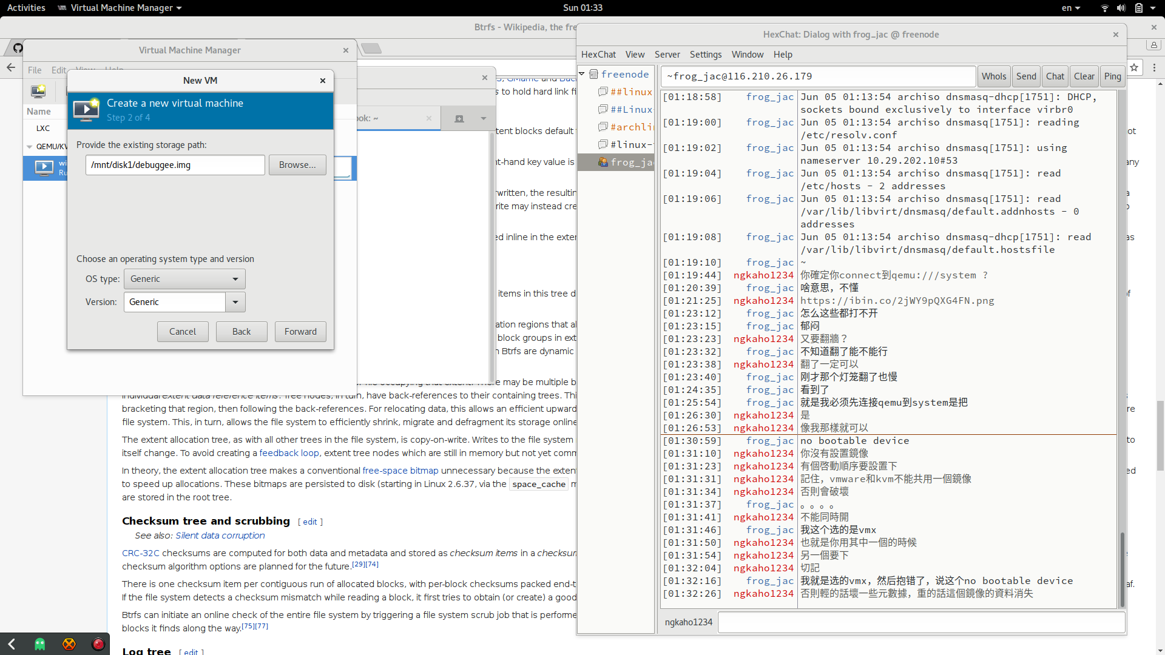Open the Virtual Machine Manager app menu
This screenshot has width=1165, height=655.
(120, 8)
